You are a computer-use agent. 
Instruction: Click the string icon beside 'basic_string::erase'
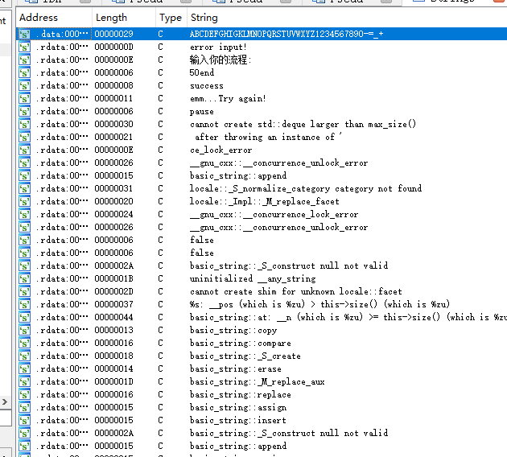click(x=25, y=368)
